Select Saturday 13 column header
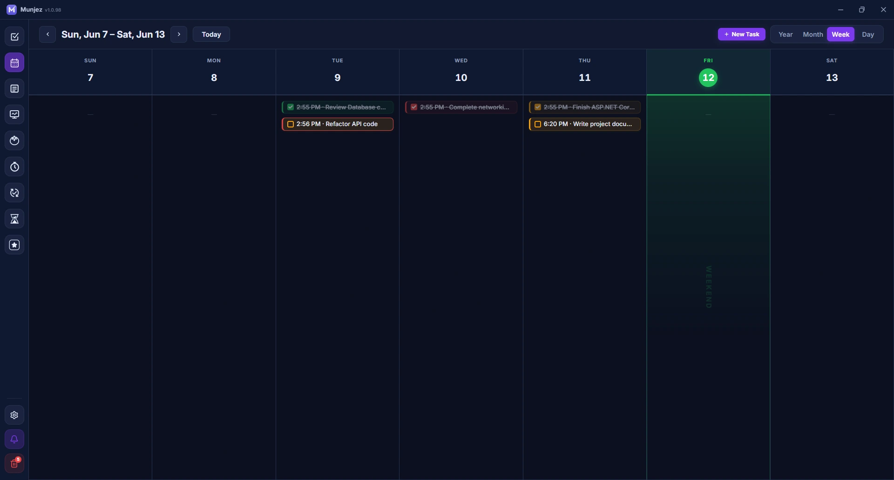The height and width of the screenshot is (480, 894). point(832,72)
